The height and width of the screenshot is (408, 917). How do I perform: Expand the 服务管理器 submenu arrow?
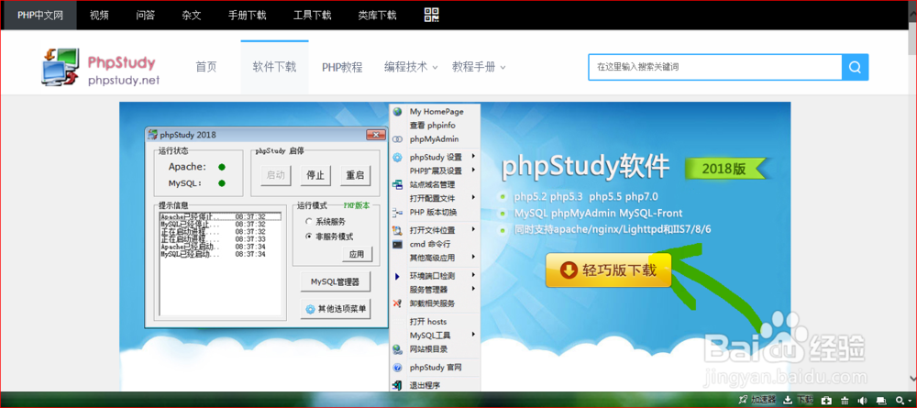[x=473, y=289]
